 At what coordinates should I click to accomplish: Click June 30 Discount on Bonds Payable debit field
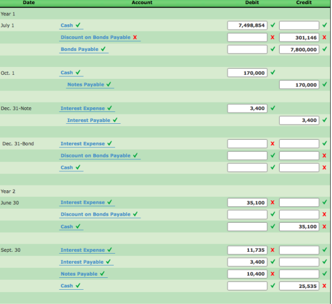click(247, 215)
